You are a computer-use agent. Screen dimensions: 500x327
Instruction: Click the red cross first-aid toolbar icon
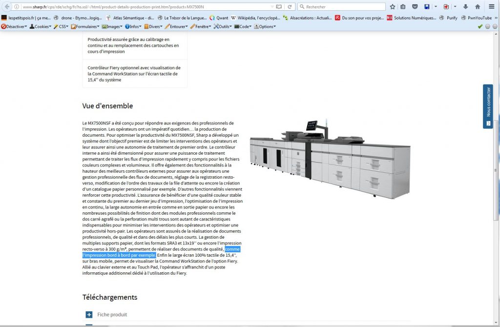click(446, 7)
